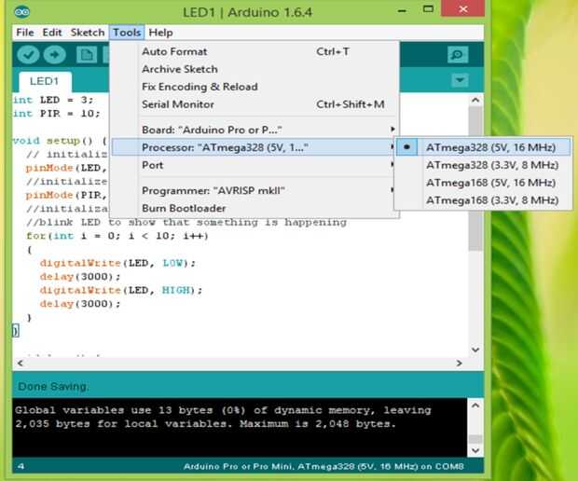Expand the Port submenu
Image resolution: width=578 pixels, height=481 pixels.
[x=255, y=165]
